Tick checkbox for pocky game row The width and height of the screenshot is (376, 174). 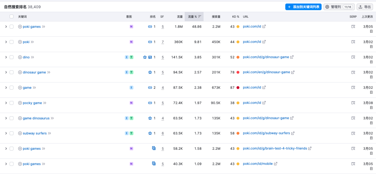pos(11,103)
